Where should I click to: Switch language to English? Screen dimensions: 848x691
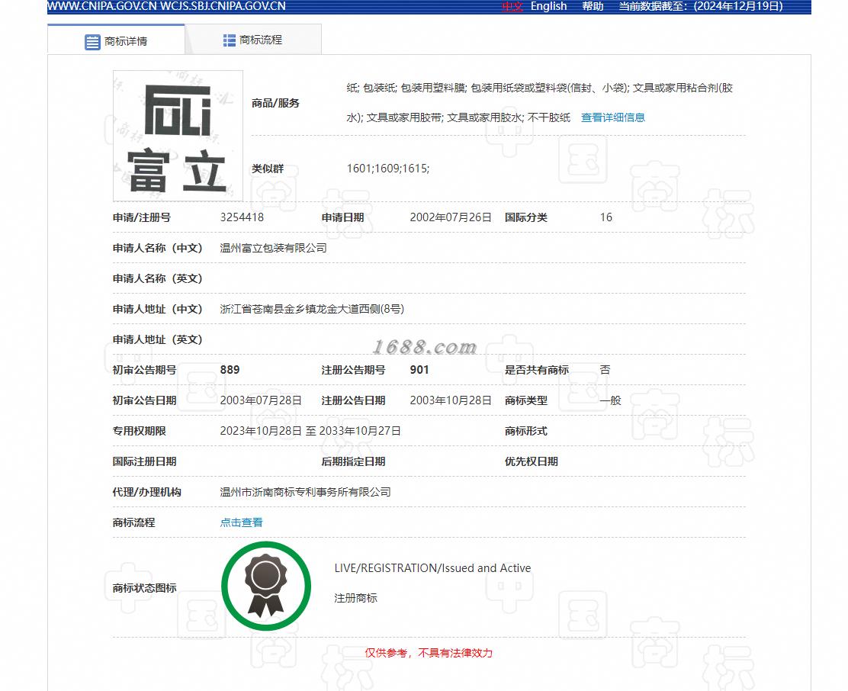tap(548, 7)
